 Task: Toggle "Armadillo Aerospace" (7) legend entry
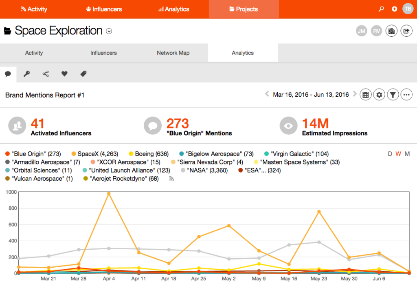(42, 162)
